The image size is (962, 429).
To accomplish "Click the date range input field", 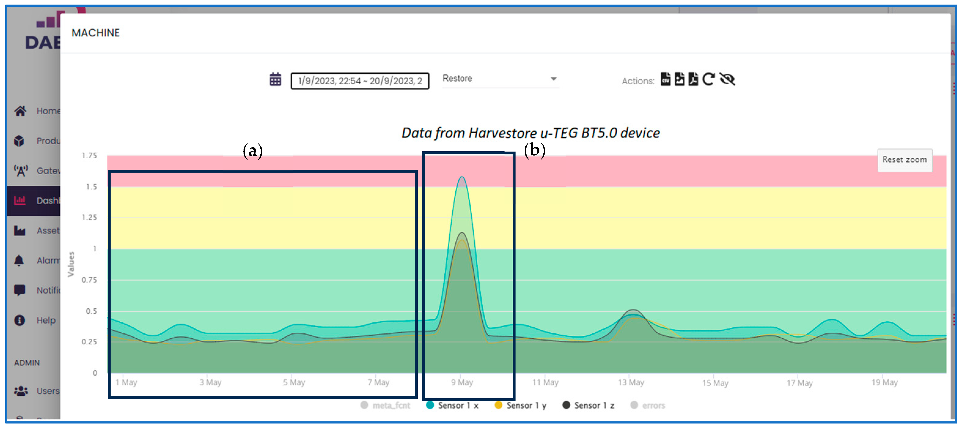I will (x=360, y=81).
